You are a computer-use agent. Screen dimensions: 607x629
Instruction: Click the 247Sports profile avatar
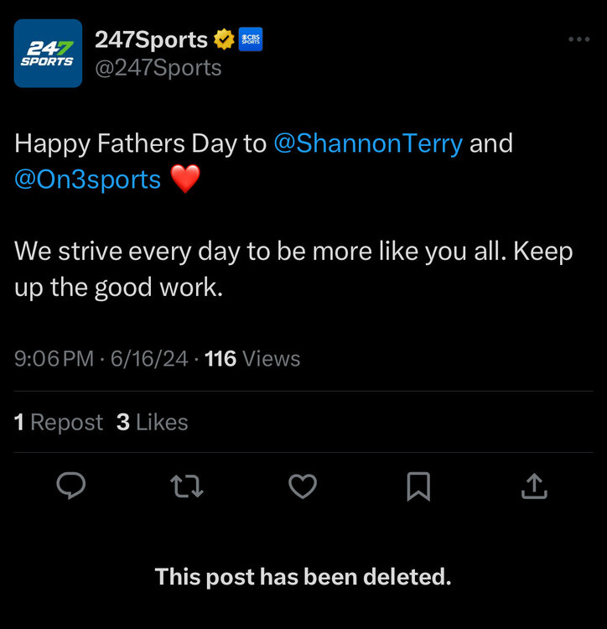(x=48, y=54)
